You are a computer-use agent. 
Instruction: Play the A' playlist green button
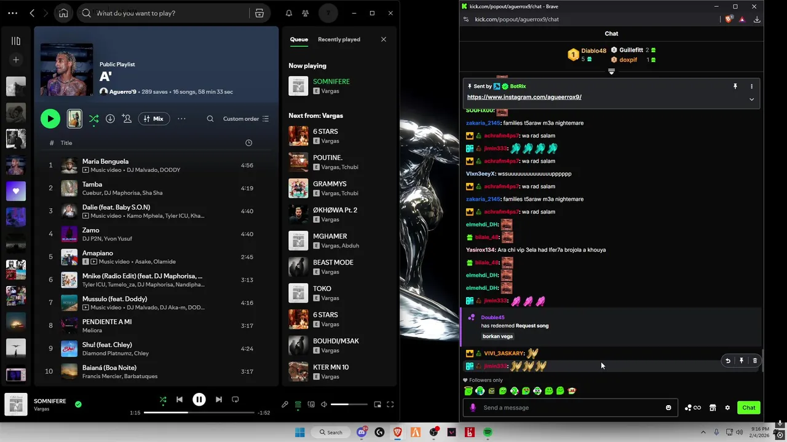tap(50, 118)
